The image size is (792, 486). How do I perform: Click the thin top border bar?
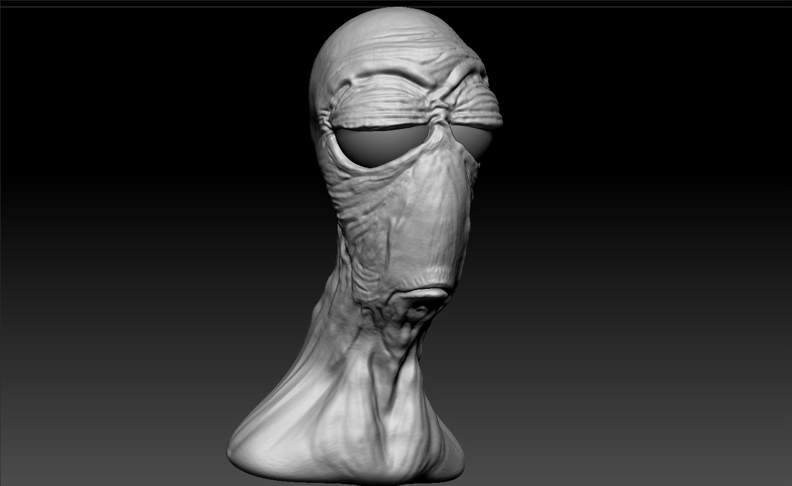[x=396, y=3]
